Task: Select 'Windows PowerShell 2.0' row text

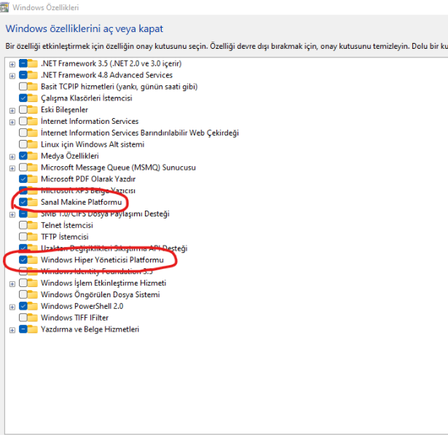Action: [82, 306]
